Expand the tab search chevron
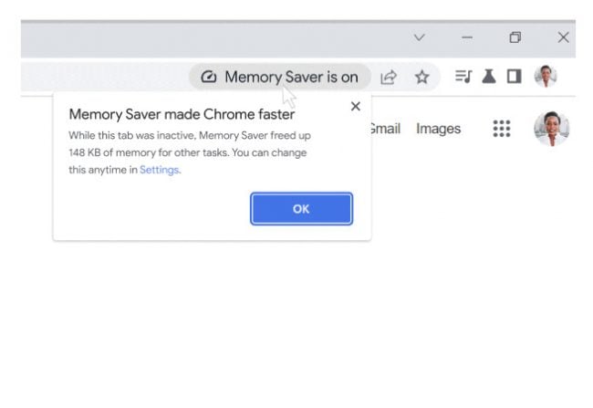Screen dimensions: 593x408 (419, 37)
